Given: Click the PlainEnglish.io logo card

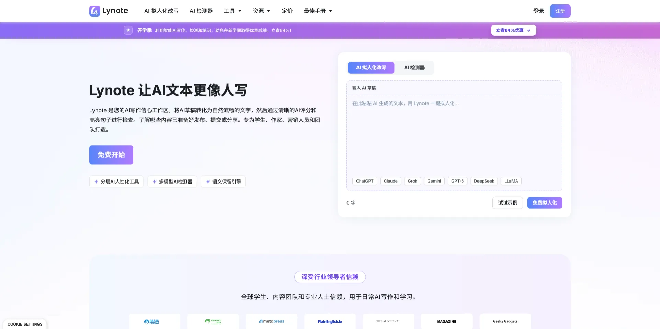Looking at the screenshot, I should (x=330, y=321).
